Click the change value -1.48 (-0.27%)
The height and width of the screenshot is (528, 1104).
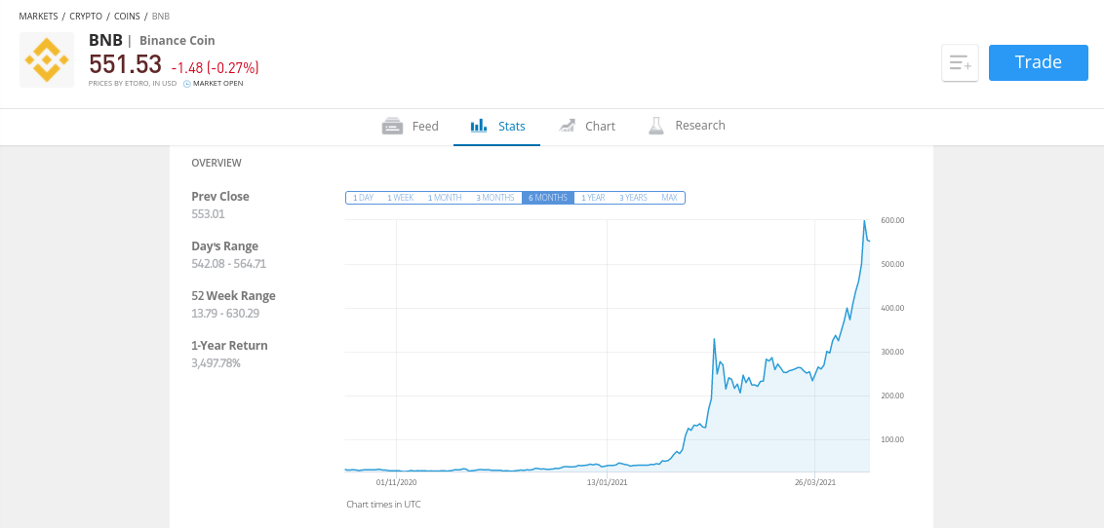pos(215,67)
